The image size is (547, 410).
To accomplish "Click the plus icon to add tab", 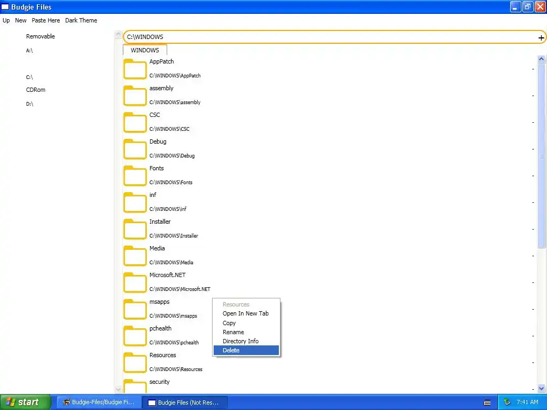I will 541,38.
